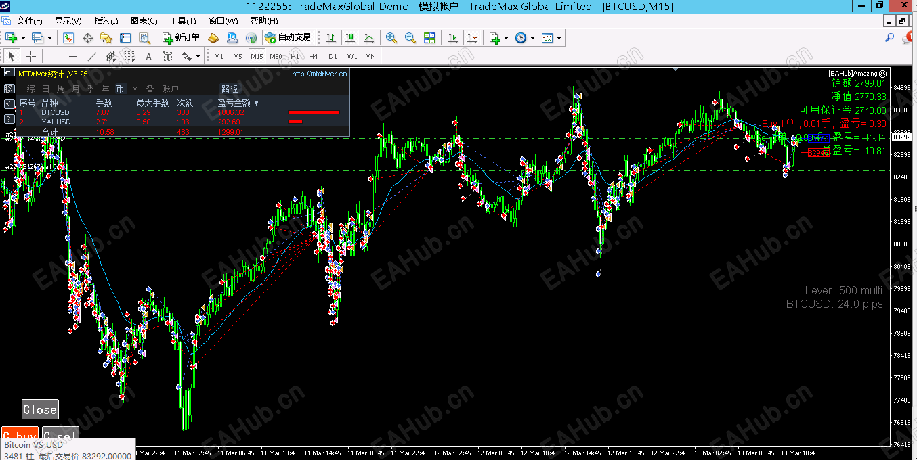Expand the New Chart dropdown arrow
The width and height of the screenshot is (917, 460).
tap(23, 39)
